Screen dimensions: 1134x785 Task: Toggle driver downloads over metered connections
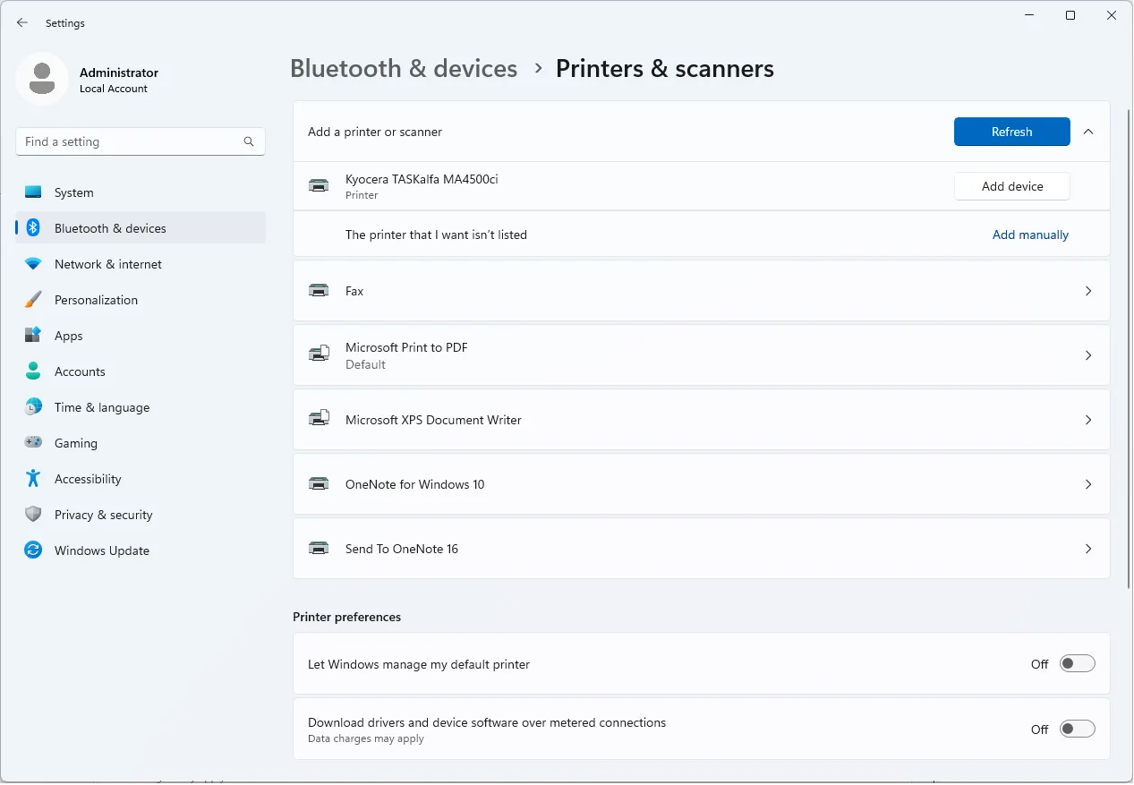(x=1077, y=730)
